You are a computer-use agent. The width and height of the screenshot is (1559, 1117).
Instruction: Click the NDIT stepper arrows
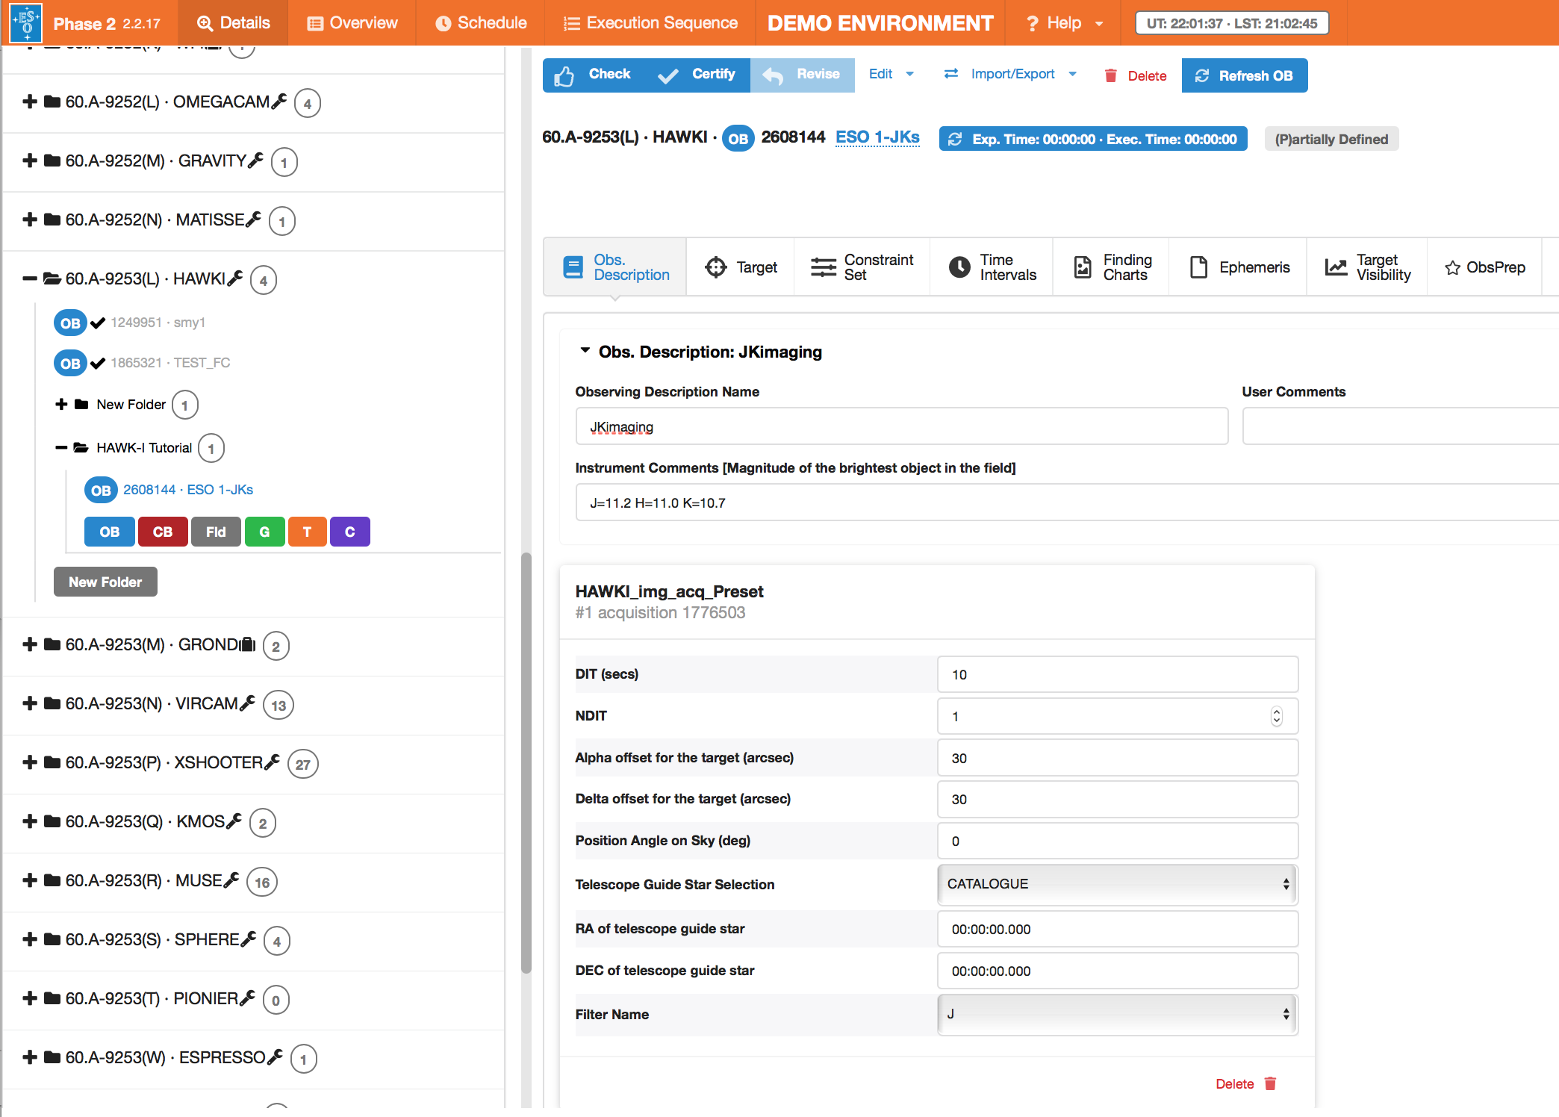point(1276,716)
